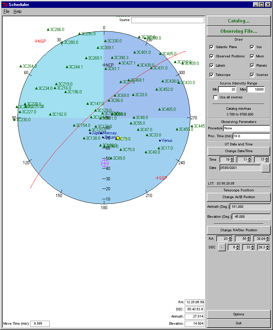The image size is (273, 330).
Task: Click the yellow Sun marker on sky plot
Action: (x=118, y=138)
